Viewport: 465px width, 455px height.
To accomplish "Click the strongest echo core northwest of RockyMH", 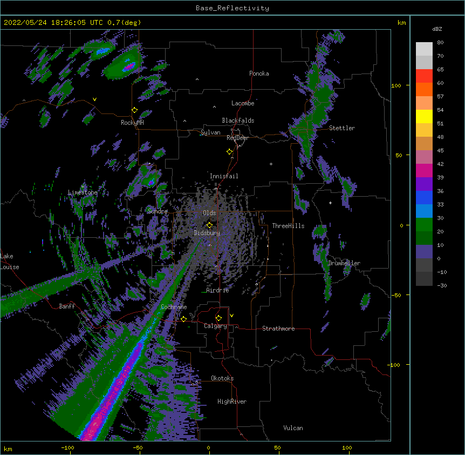I will [129, 67].
